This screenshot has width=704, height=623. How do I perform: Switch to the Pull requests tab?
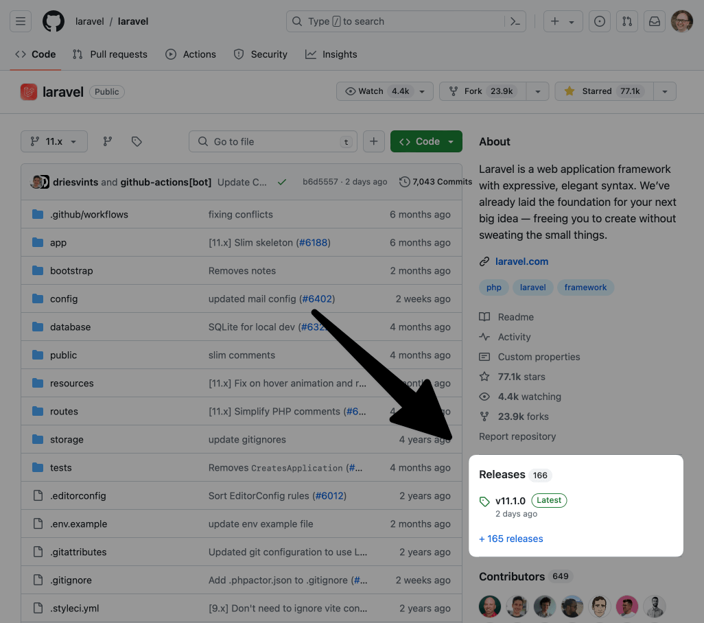click(110, 54)
